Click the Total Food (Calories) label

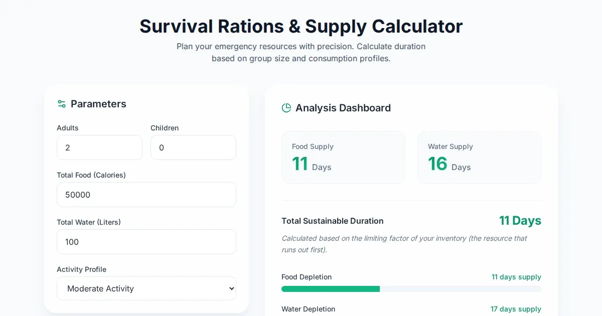[91, 175]
